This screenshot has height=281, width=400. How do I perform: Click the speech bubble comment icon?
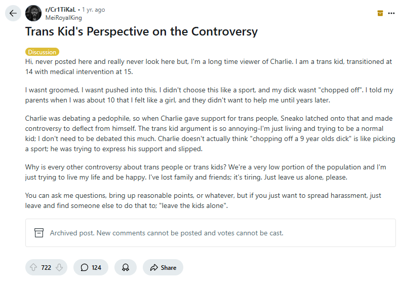click(x=85, y=267)
